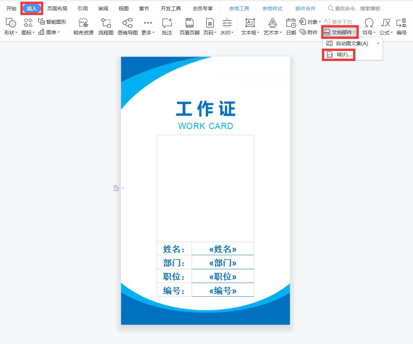Open the Shapes (形状) tool
The width and height of the screenshot is (413, 344).
pos(11,26)
